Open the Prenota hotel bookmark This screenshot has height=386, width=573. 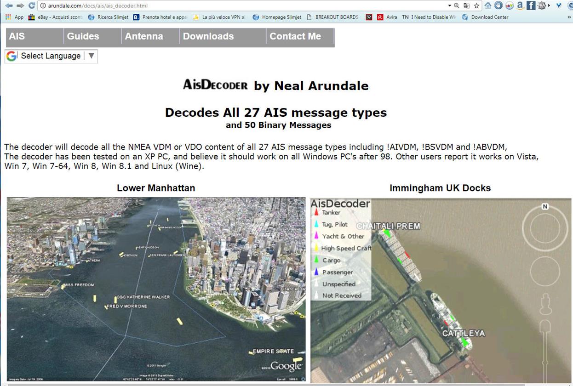(160, 17)
